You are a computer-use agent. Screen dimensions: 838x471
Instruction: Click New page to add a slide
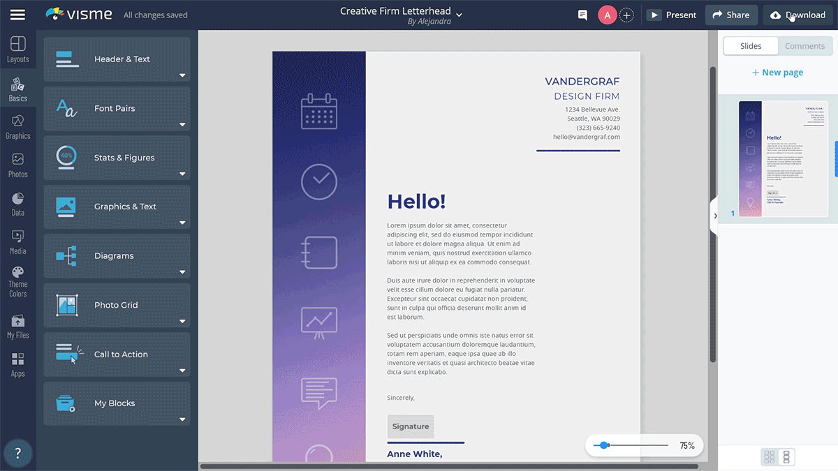777,72
